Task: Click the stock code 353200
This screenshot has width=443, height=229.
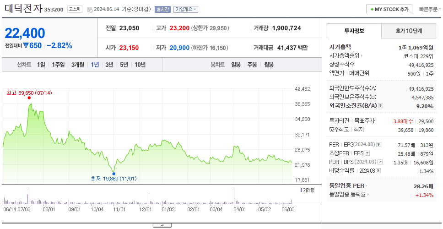Action: [x=54, y=10]
